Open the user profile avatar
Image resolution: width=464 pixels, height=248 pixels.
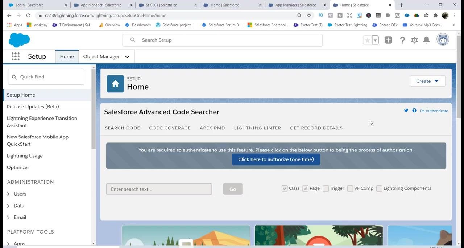443,39
